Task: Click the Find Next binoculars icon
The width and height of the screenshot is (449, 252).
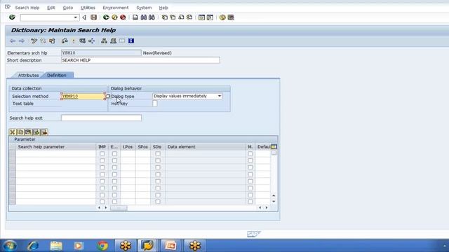Action: pos(152,17)
